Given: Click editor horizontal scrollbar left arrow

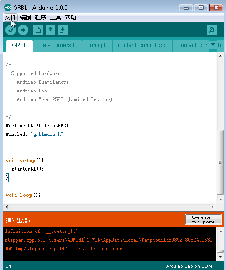Looking at the screenshot, I should [x=7, y=207].
